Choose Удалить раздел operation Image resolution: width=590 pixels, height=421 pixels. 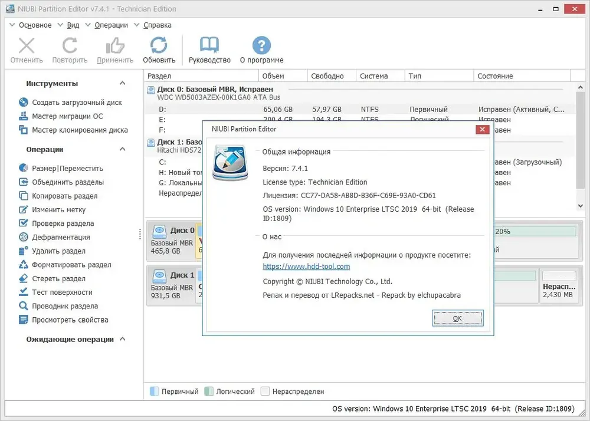(52, 251)
